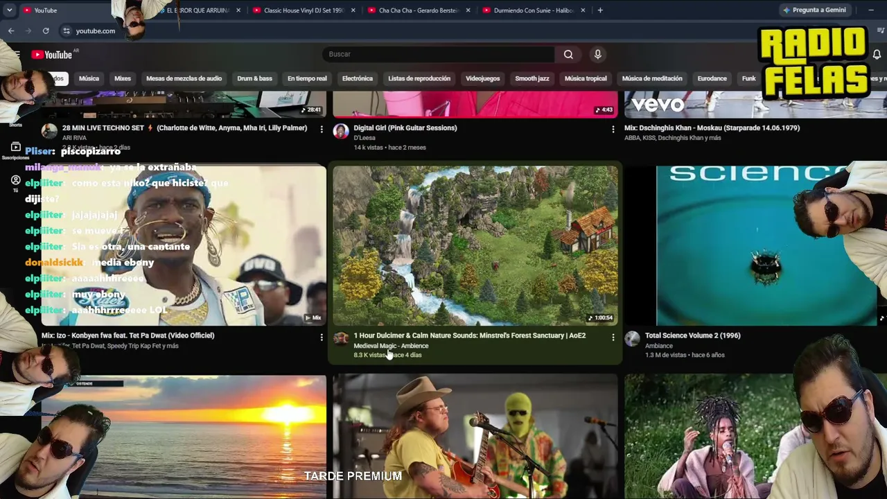Filter by Música de meditación
Screen dimensions: 887x499
click(652, 78)
